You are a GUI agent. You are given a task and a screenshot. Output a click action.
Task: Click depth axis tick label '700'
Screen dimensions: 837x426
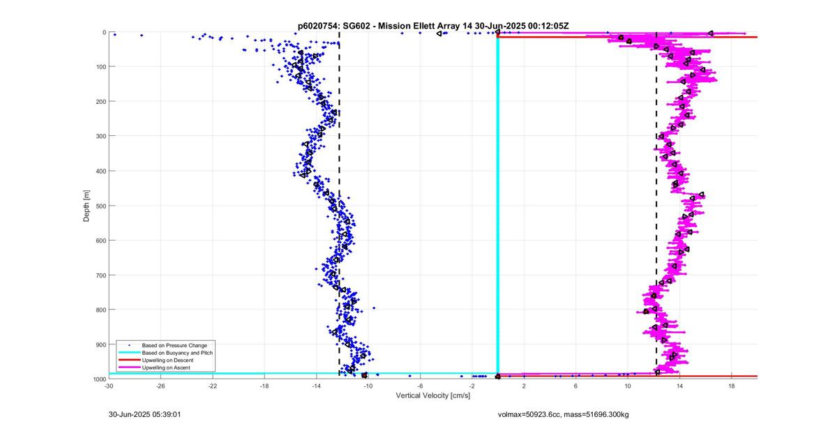pos(100,275)
